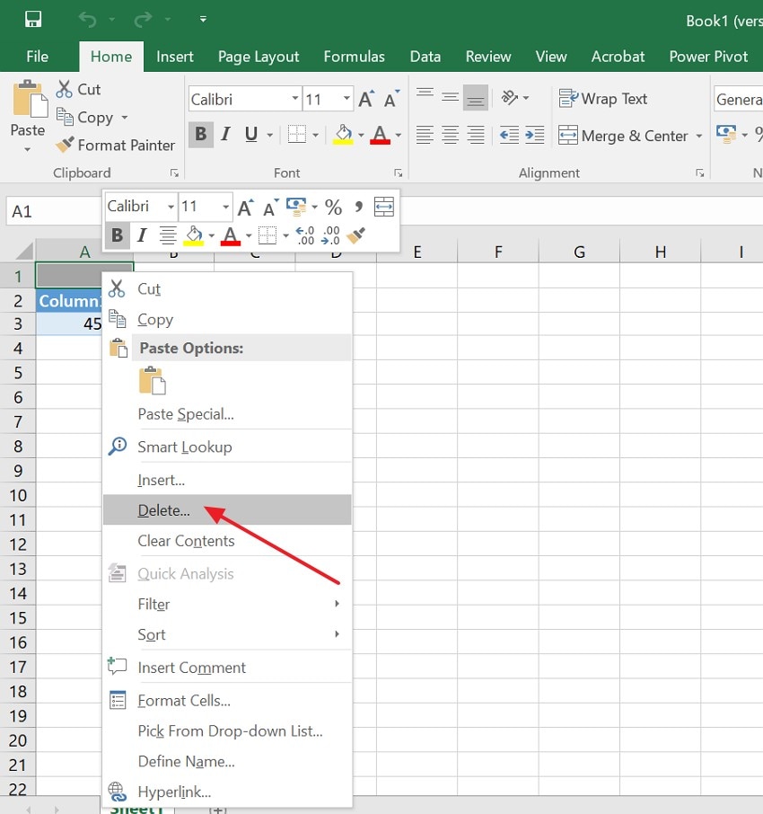The height and width of the screenshot is (814, 763).
Task: Open the Clipboard group dialog launcher
Action: (x=174, y=173)
